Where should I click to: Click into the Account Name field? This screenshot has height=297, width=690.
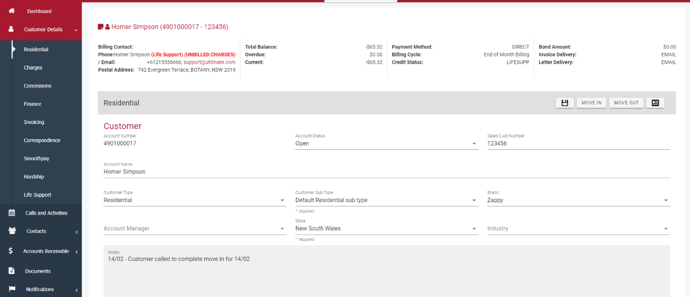pyautogui.click(x=386, y=172)
